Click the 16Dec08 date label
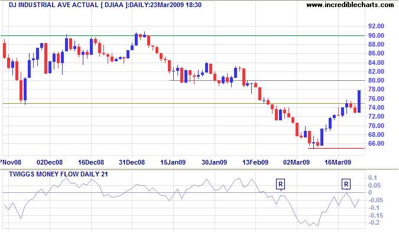 (91, 162)
